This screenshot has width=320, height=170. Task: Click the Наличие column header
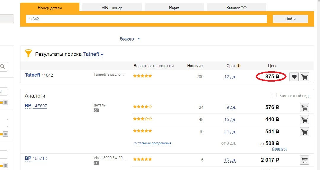point(195,66)
